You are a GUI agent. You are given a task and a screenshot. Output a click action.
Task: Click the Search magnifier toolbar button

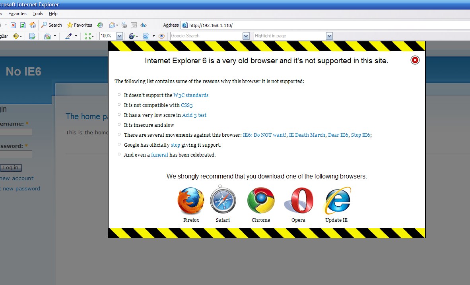pos(52,25)
